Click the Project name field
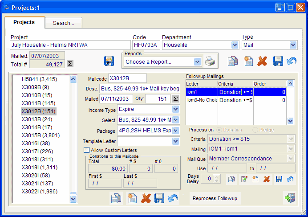 (x=70, y=45)
